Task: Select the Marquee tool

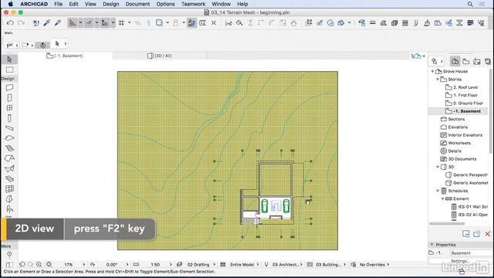Action: pyautogui.click(x=9, y=69)
